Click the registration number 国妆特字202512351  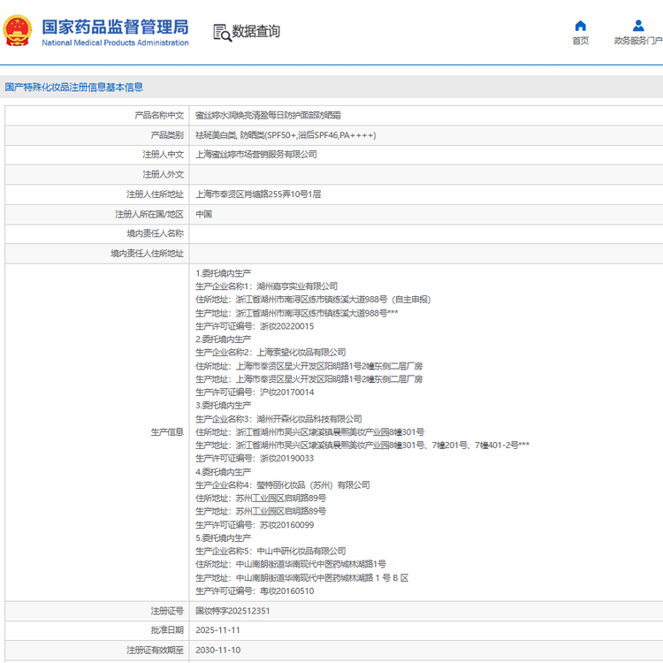(232, 611)
